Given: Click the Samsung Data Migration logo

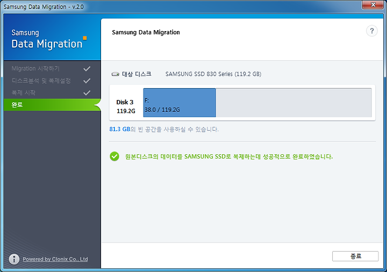Looking at the screenshot, I should tap(49, 39).
